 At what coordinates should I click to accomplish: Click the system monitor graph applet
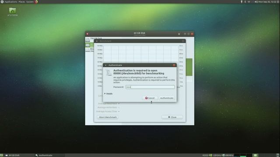(243, 155)
